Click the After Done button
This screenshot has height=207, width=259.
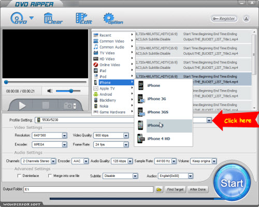point(198,189)
